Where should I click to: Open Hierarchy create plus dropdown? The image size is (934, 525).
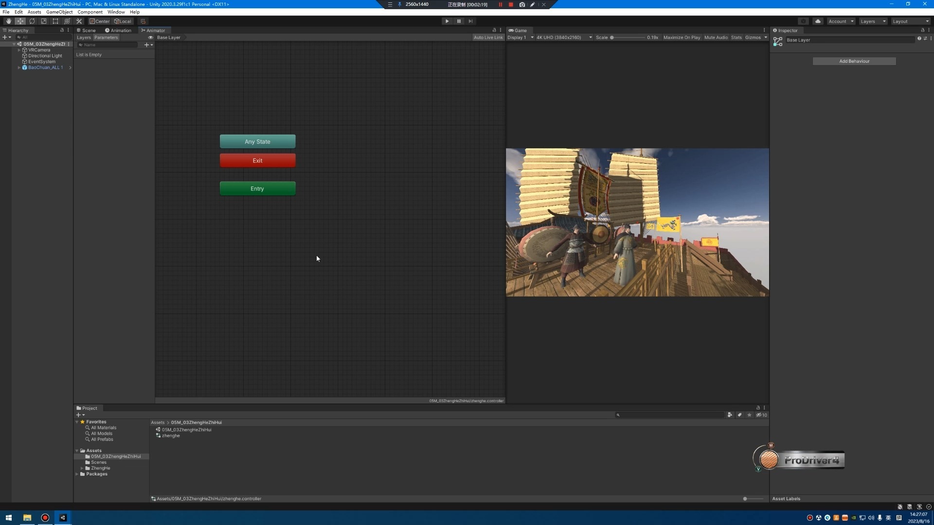coord(7,37)
